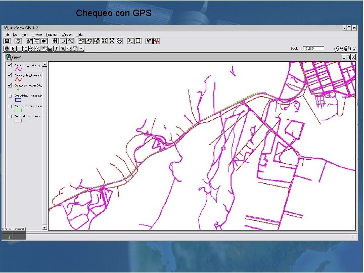Uncheck the magenta line theme checkbox
Screen dimensions: 364x273
coord(10,65)
